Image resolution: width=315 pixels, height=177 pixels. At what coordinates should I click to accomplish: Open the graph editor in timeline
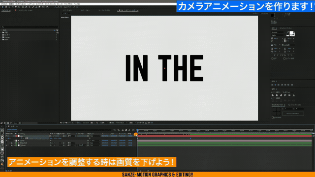133,130
